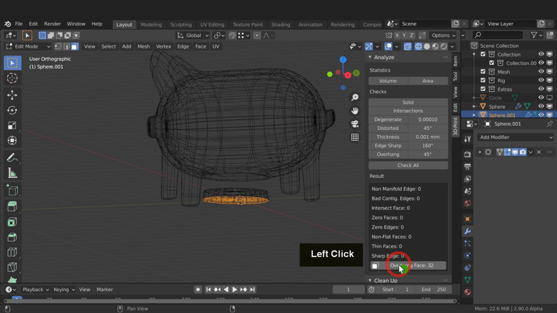Screen dimensions: 557x313
Task: Click the zoom magnifier viewport icon
Action: tap(355, 98)
